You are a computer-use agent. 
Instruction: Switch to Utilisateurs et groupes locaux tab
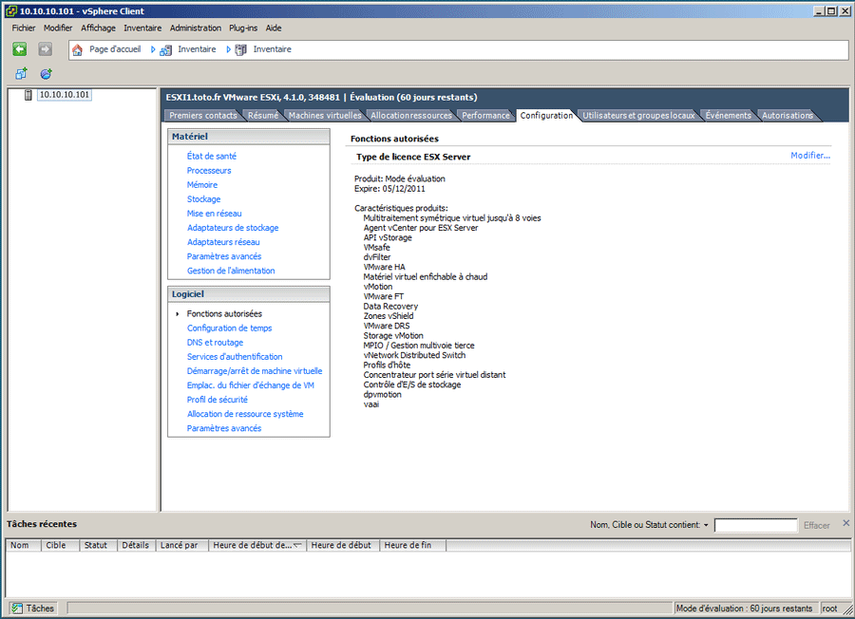[x=638, y=116]
